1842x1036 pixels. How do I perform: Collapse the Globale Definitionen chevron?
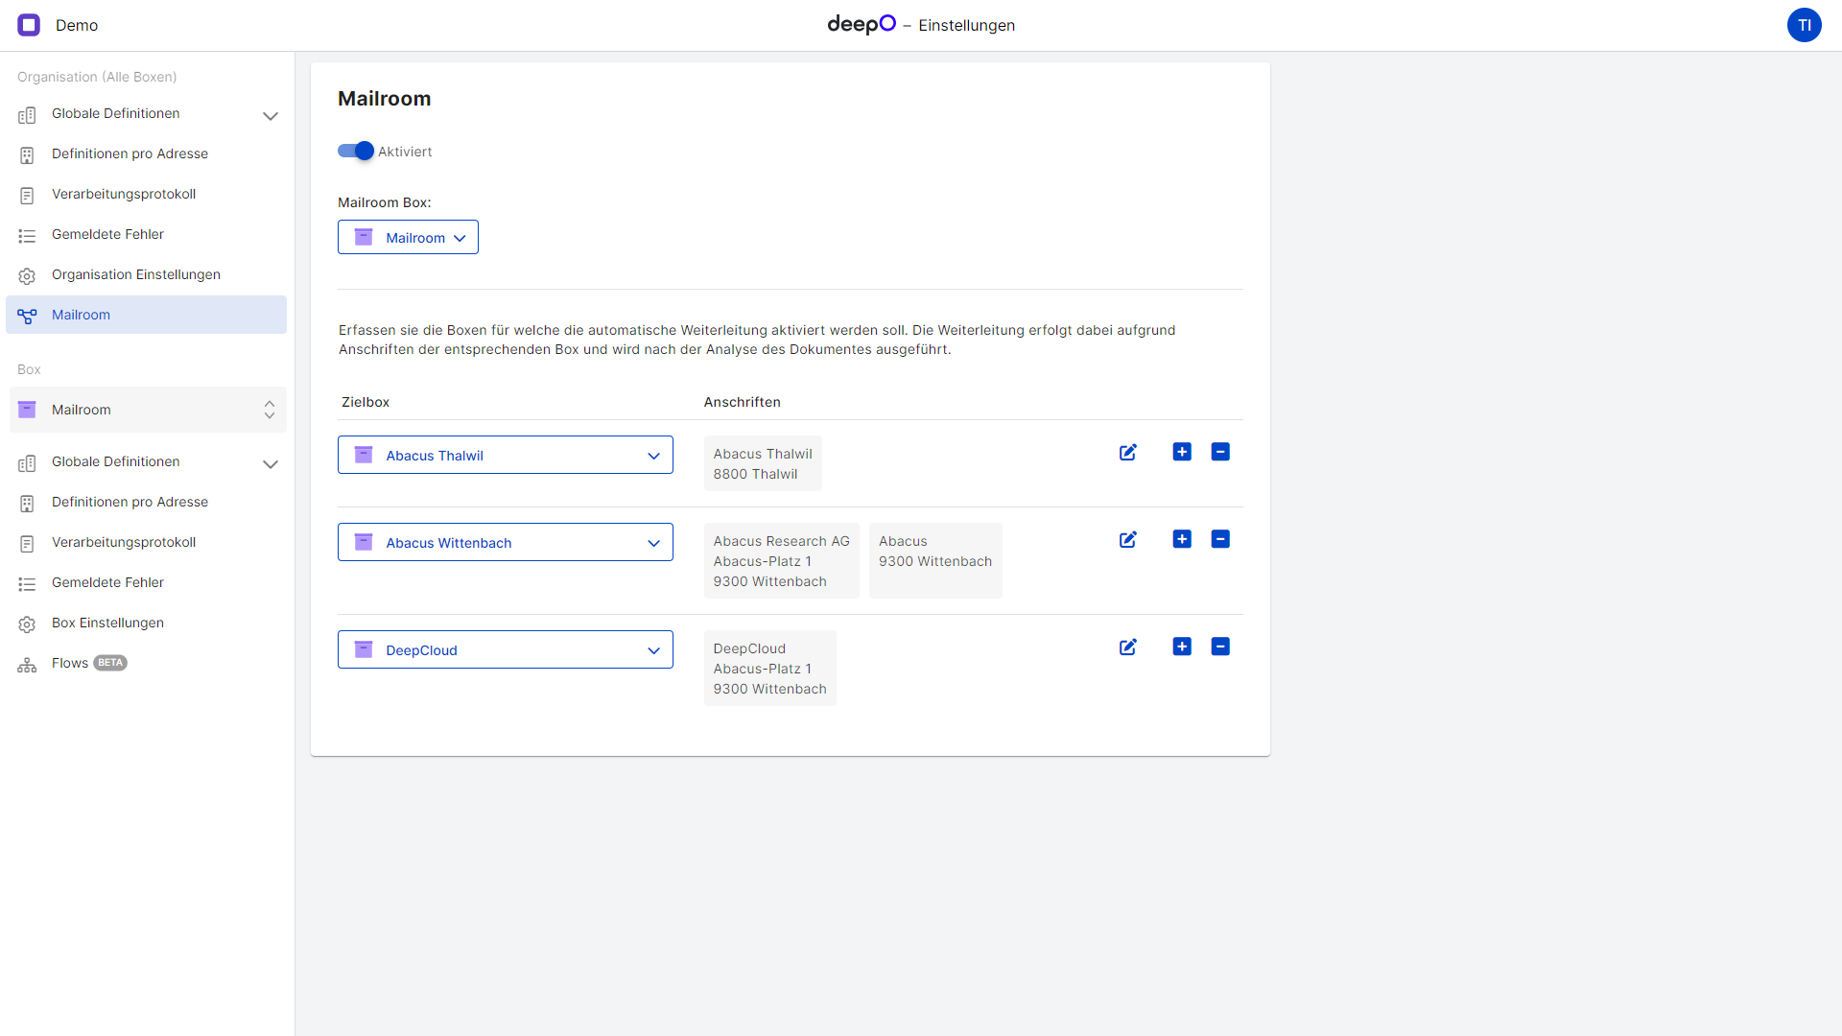[272, 115]
